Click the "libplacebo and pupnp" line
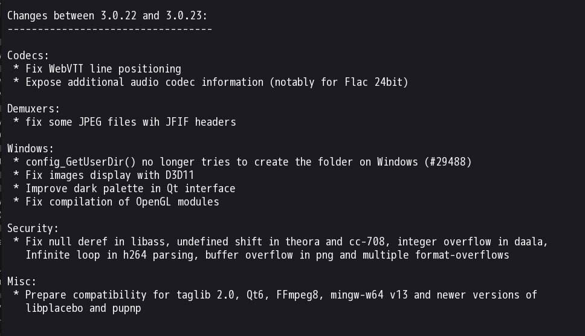The image size is (585, 336). [x=84, y=308]
